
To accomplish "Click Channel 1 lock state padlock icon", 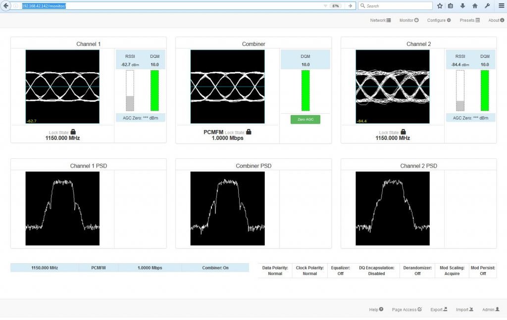I will click(x=73, y=132).
